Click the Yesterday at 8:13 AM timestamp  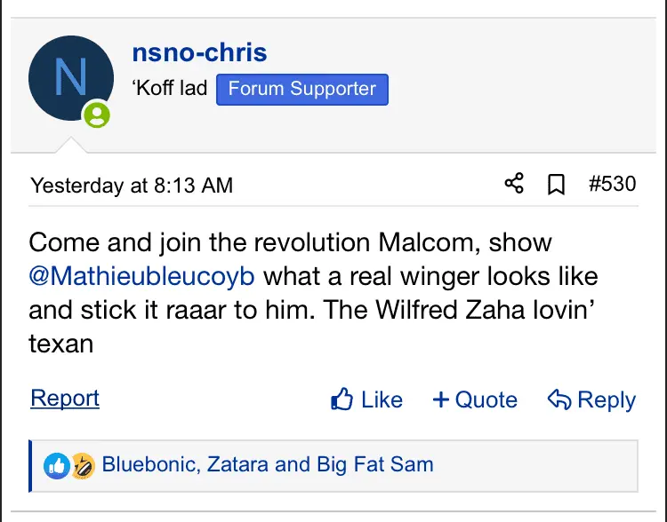(x=132, y=186)
